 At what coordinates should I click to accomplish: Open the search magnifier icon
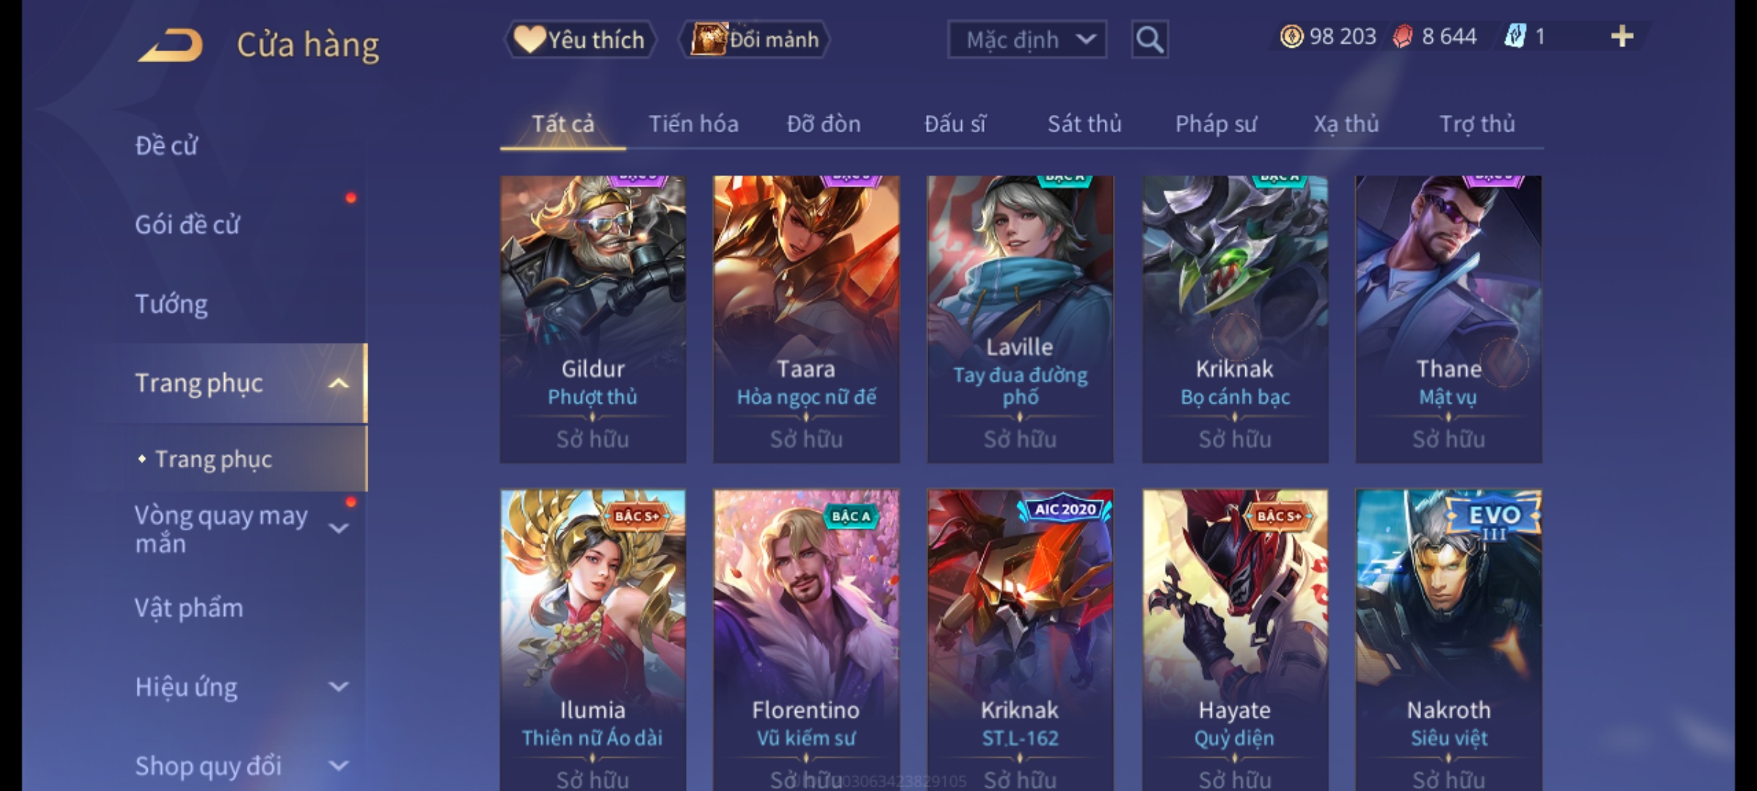tap(1149, 40)
